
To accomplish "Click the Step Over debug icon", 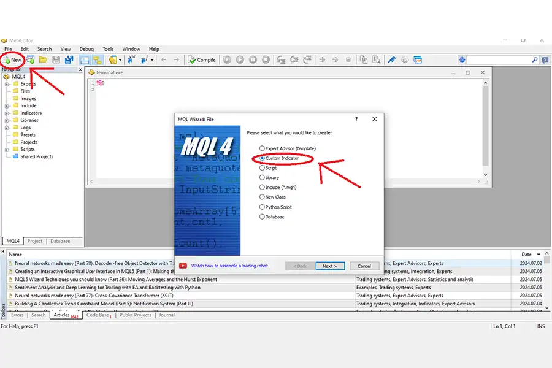I will pyautogui.click(x=294, y=60).
